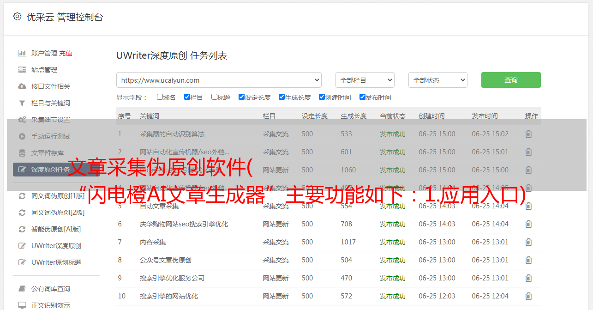Select 同义词伪原创[2版] in sidebar
Image resolution: width=593 pixels, height=310 pixels.
[x=58, y=213]
